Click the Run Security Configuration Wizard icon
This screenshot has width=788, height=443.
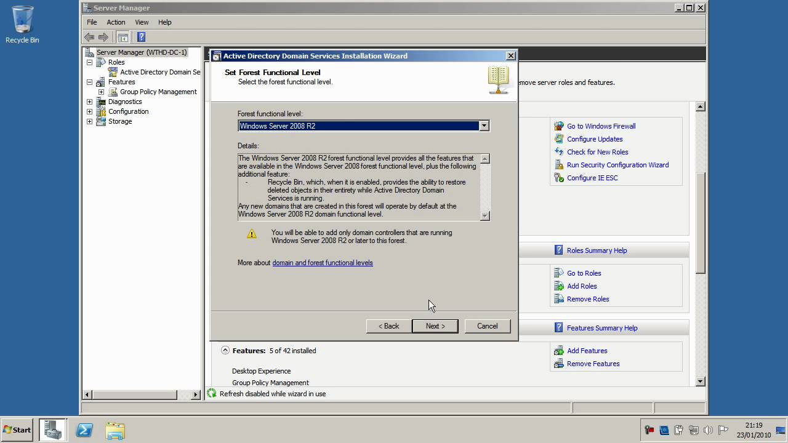tap(559, 165)
